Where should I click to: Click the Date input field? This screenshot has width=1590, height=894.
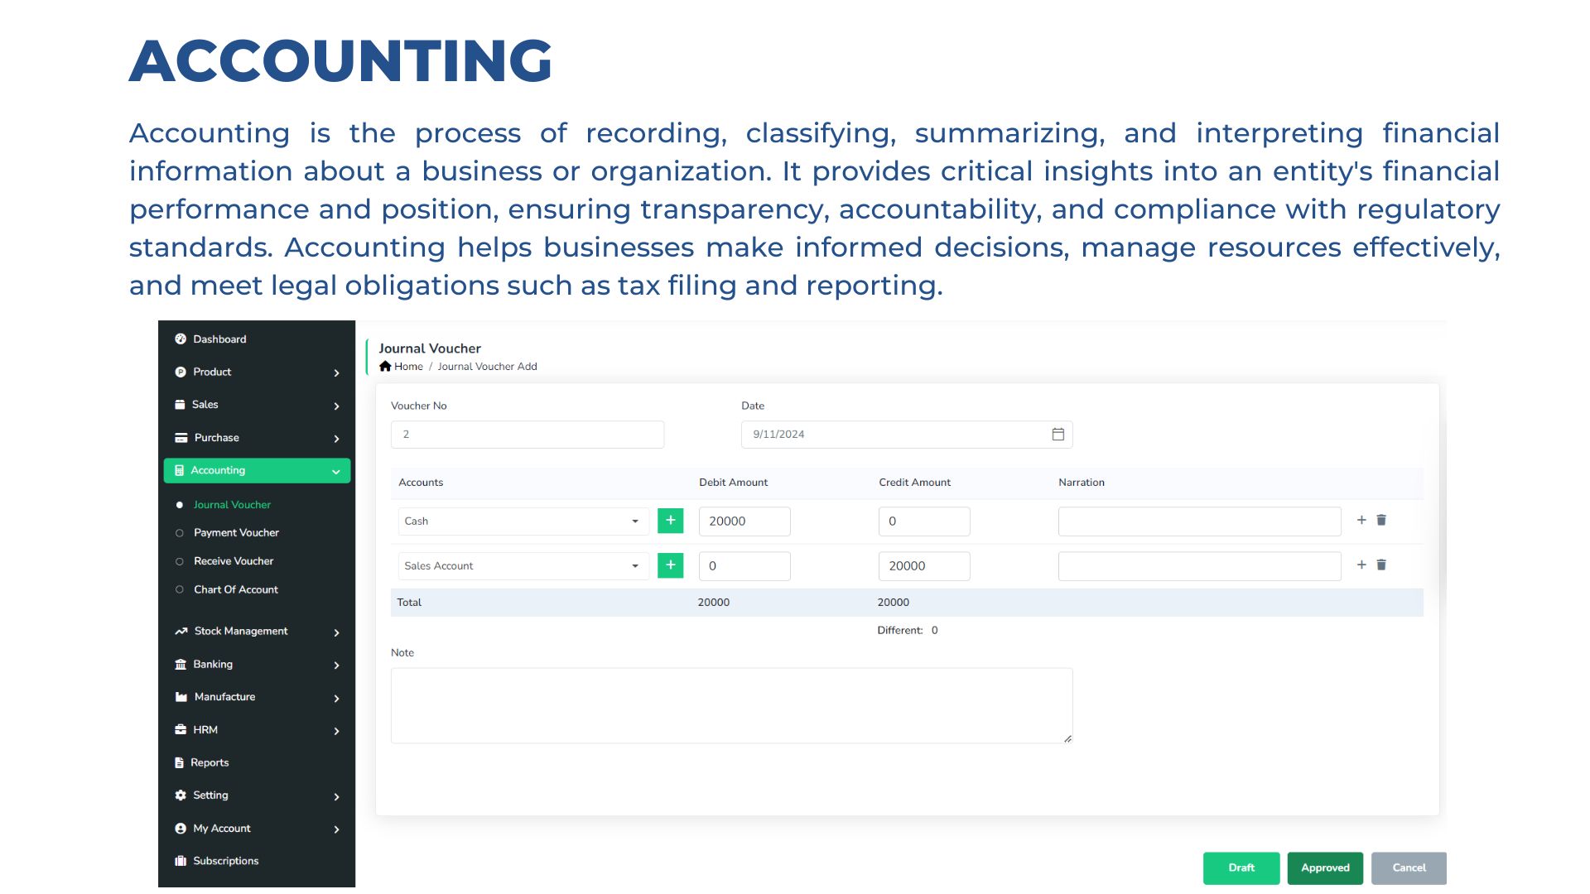pos(907,435)
